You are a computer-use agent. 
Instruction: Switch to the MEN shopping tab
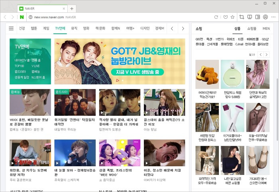pyautogui.click(x=266, y=29)
